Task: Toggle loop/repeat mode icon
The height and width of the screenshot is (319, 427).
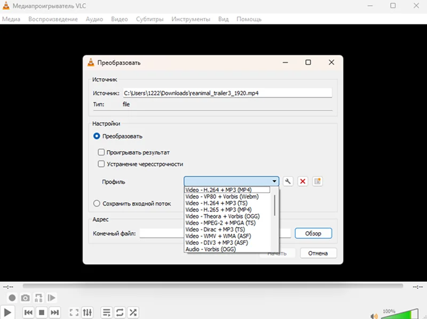Action: pos(120,313)
